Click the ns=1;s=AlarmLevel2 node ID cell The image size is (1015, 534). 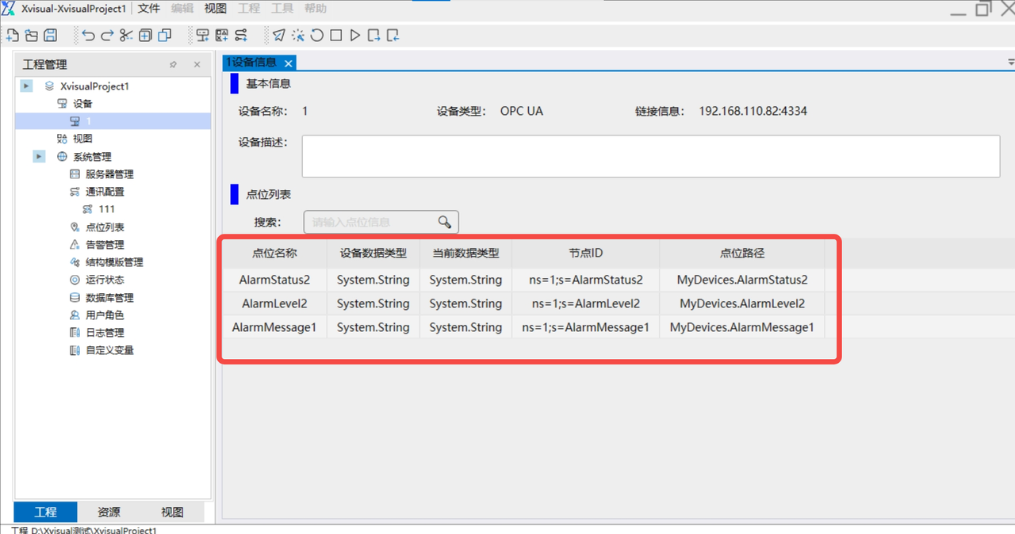click(585, 303)
